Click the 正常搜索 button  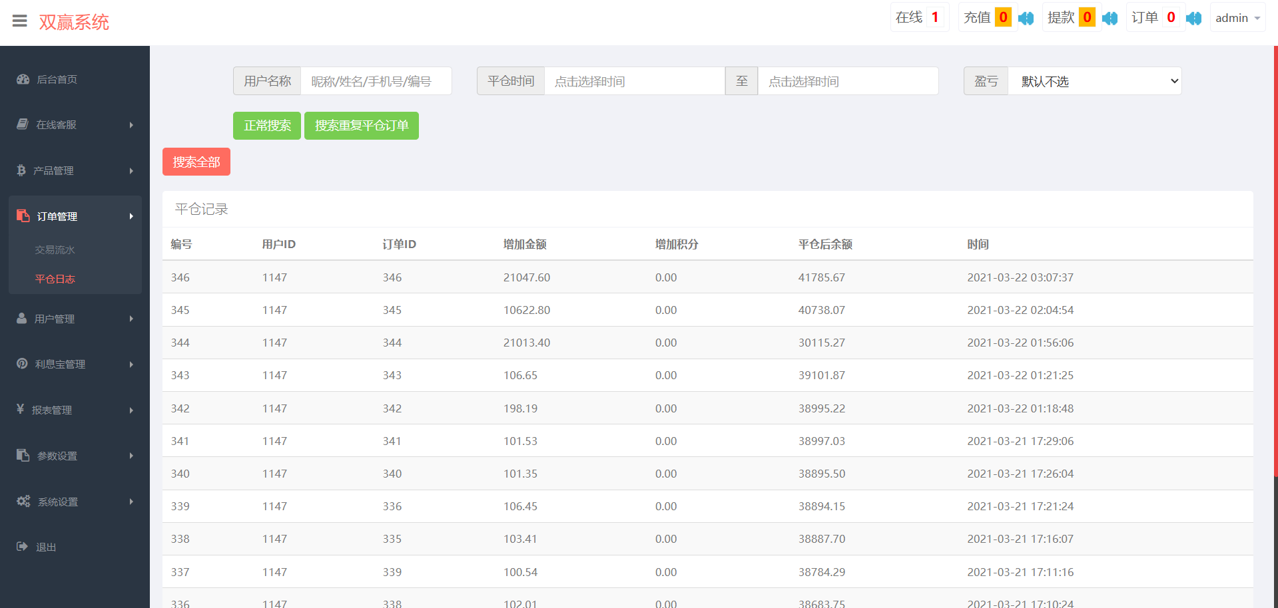point(267,126)
